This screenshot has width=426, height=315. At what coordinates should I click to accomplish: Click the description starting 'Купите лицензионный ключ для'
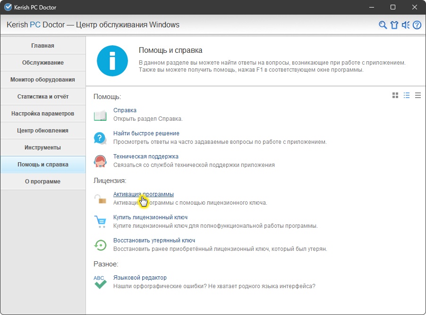pyautogui.click(x=215, y=226)
